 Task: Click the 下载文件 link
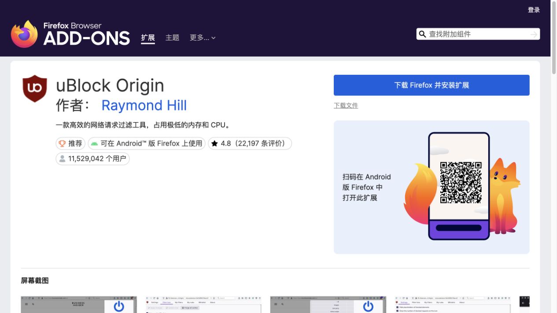(346, 106)
